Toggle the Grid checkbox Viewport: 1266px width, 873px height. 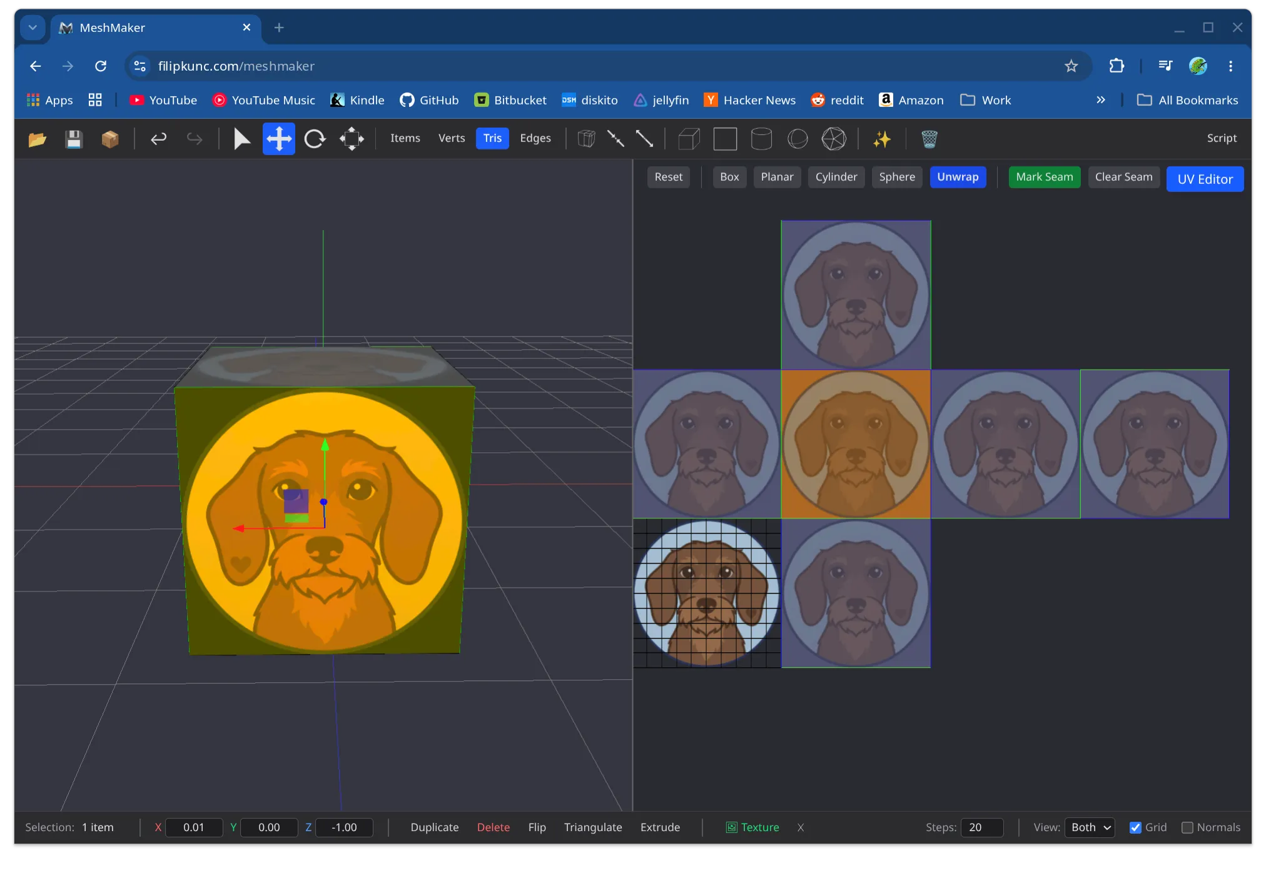coord(1135,827)
